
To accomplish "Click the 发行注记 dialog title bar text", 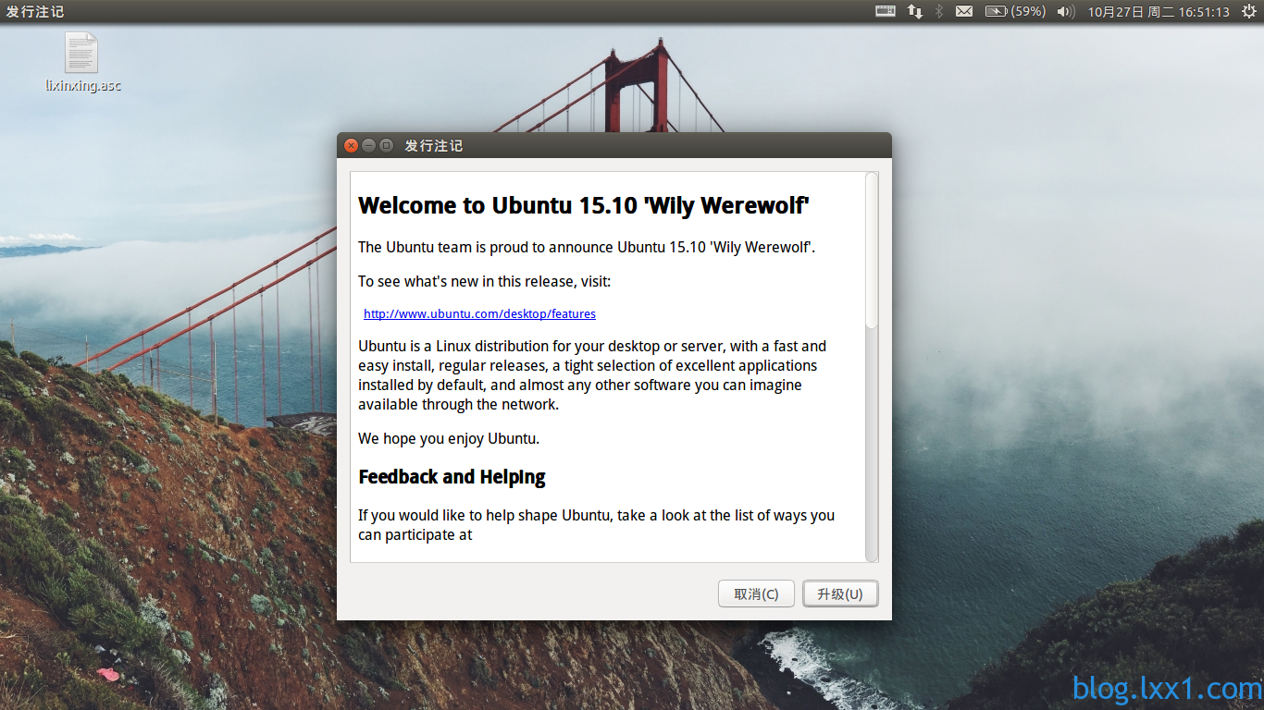I will pos(433,145).
